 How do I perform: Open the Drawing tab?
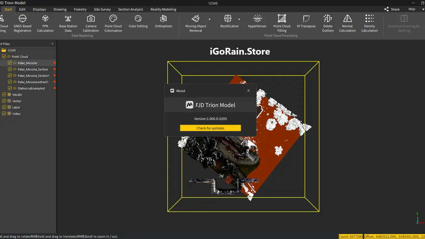point(60,10)
